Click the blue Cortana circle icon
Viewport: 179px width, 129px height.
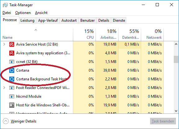point(12,70)
